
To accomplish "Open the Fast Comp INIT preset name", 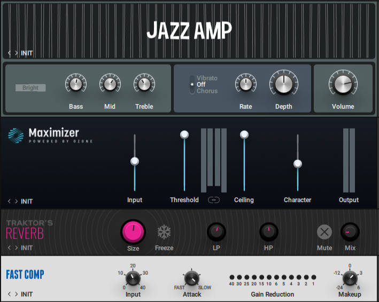I will coord(27,295).
